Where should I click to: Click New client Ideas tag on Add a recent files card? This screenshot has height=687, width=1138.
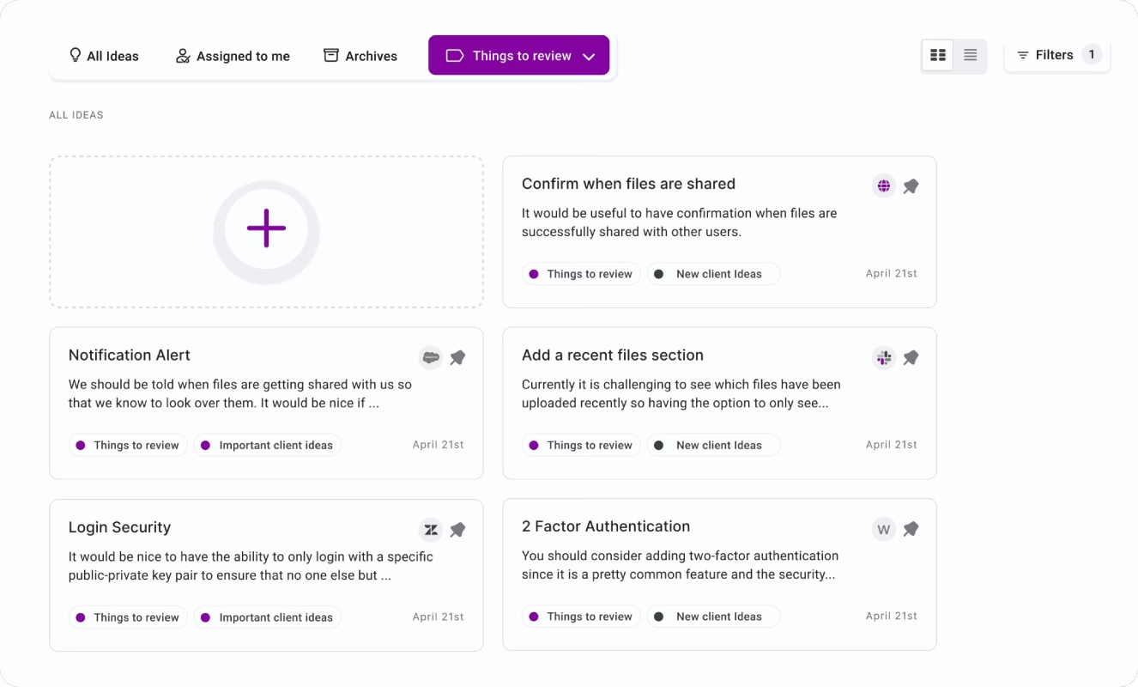point(713,445)
